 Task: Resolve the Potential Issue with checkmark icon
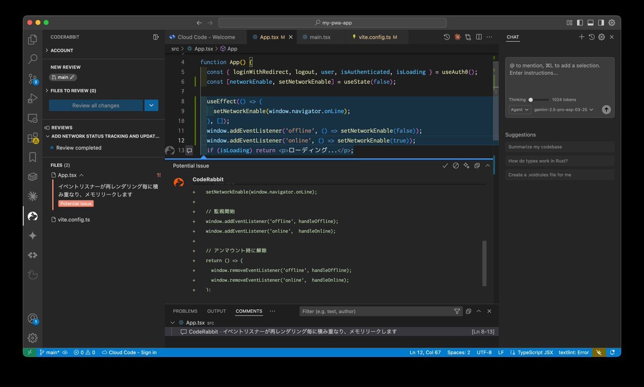[445, 166]
